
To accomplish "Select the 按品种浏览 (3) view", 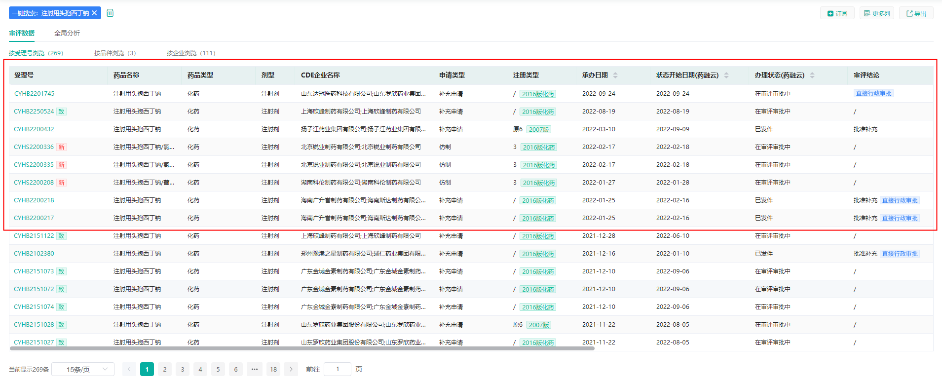I will [x=115, y=53].
